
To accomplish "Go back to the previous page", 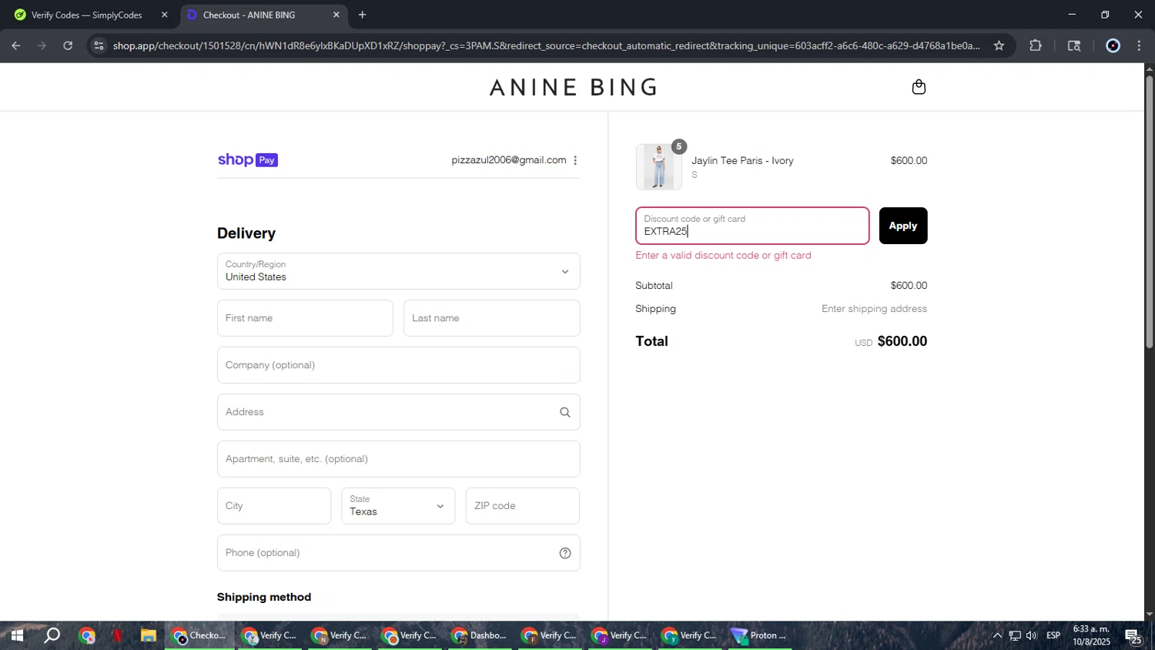I will [x=15, y=45].
